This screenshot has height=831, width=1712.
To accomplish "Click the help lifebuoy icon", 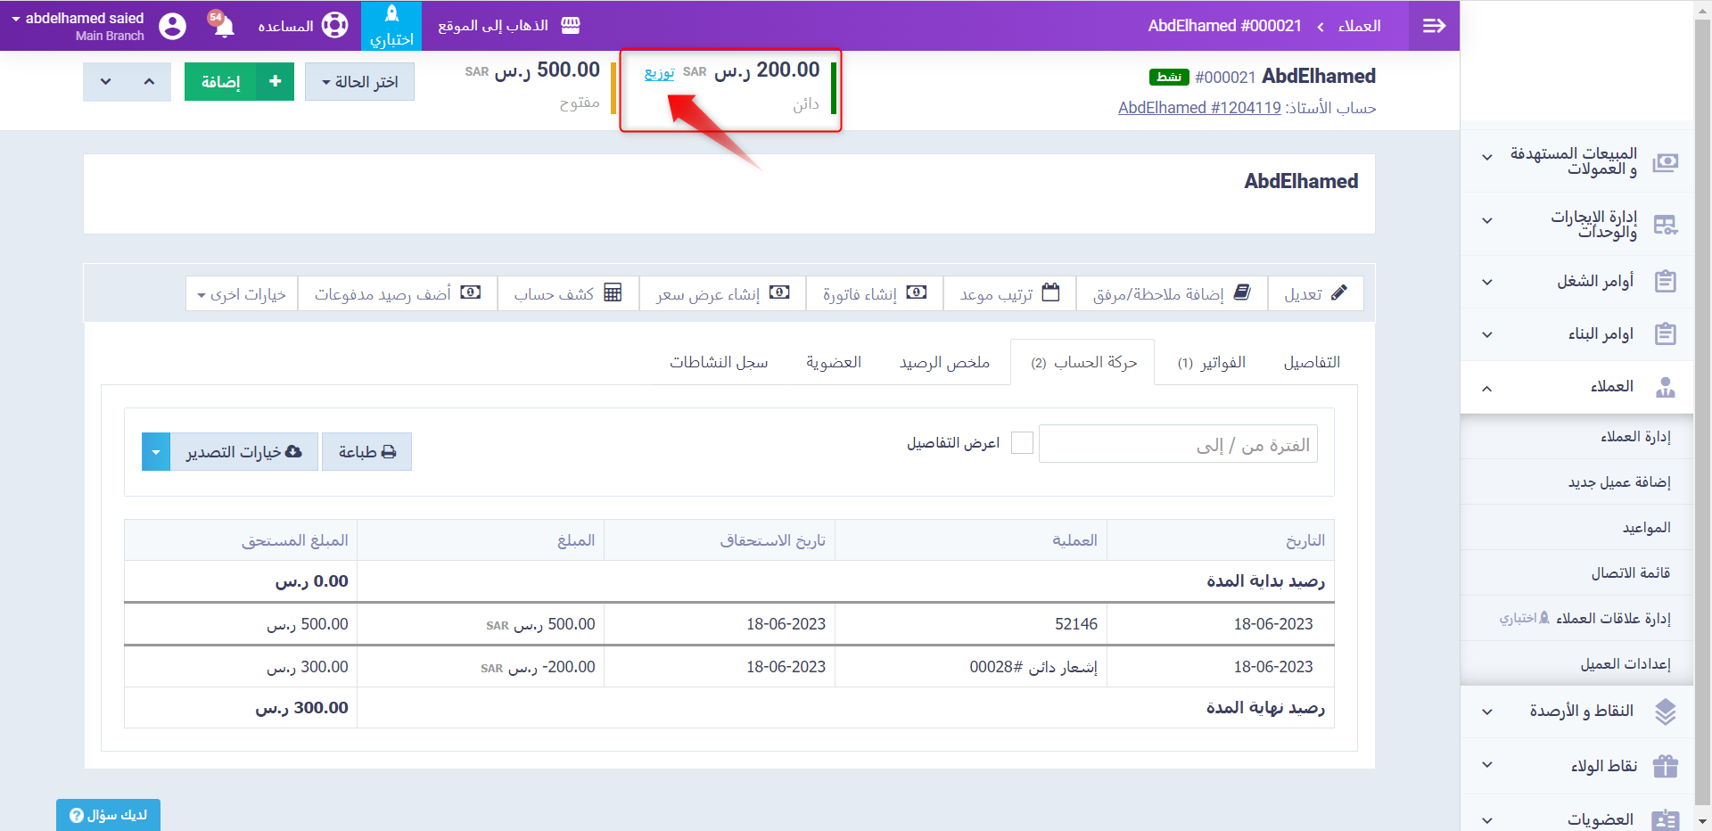I will pos(334,26).
